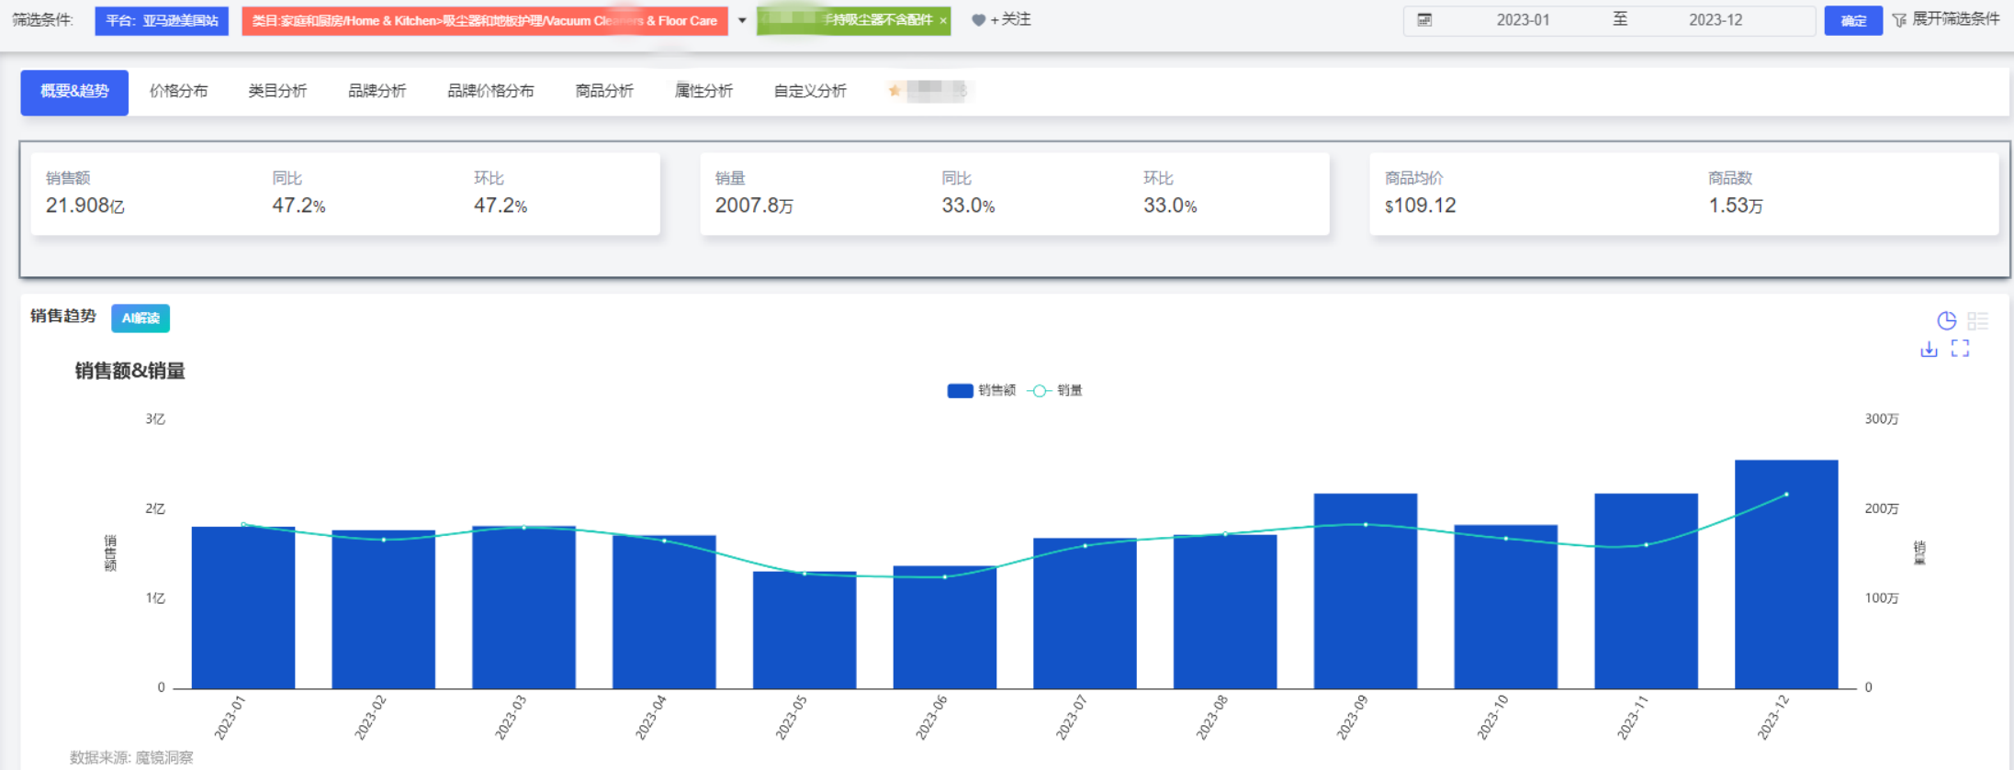Click the start date field 2023-01
2014x770 pixels.
[x=1523, y=20]
